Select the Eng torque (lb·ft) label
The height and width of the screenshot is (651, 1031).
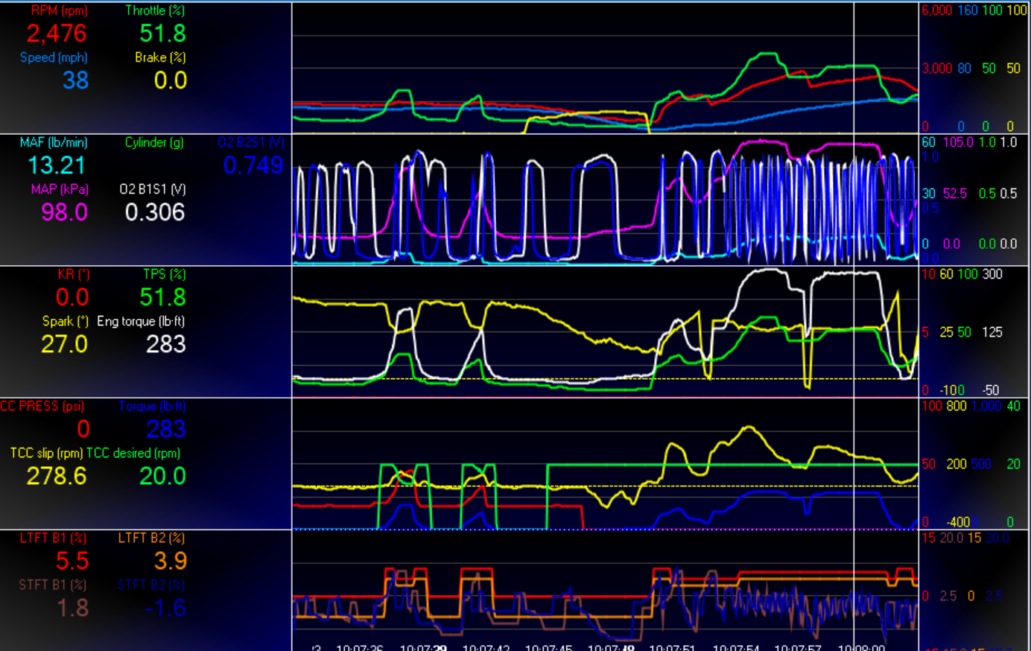141,322
